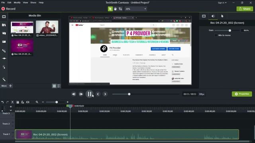Redo the last action
Viewport: 255px width, 143px height.
7,102
